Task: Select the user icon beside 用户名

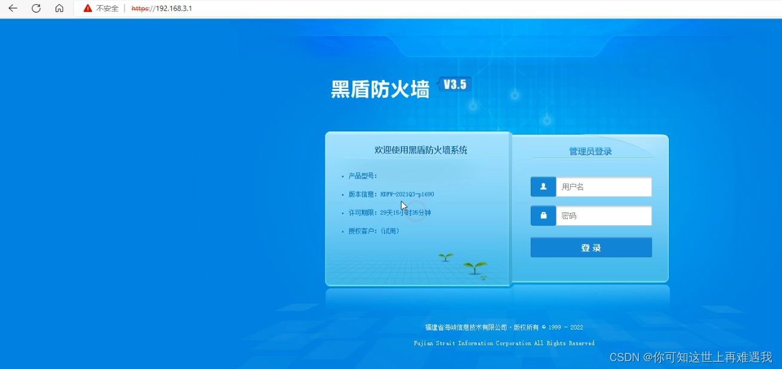Action: [543, 187]
